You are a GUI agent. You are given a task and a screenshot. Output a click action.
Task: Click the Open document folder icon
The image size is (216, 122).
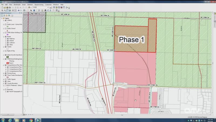coord(4,7)
